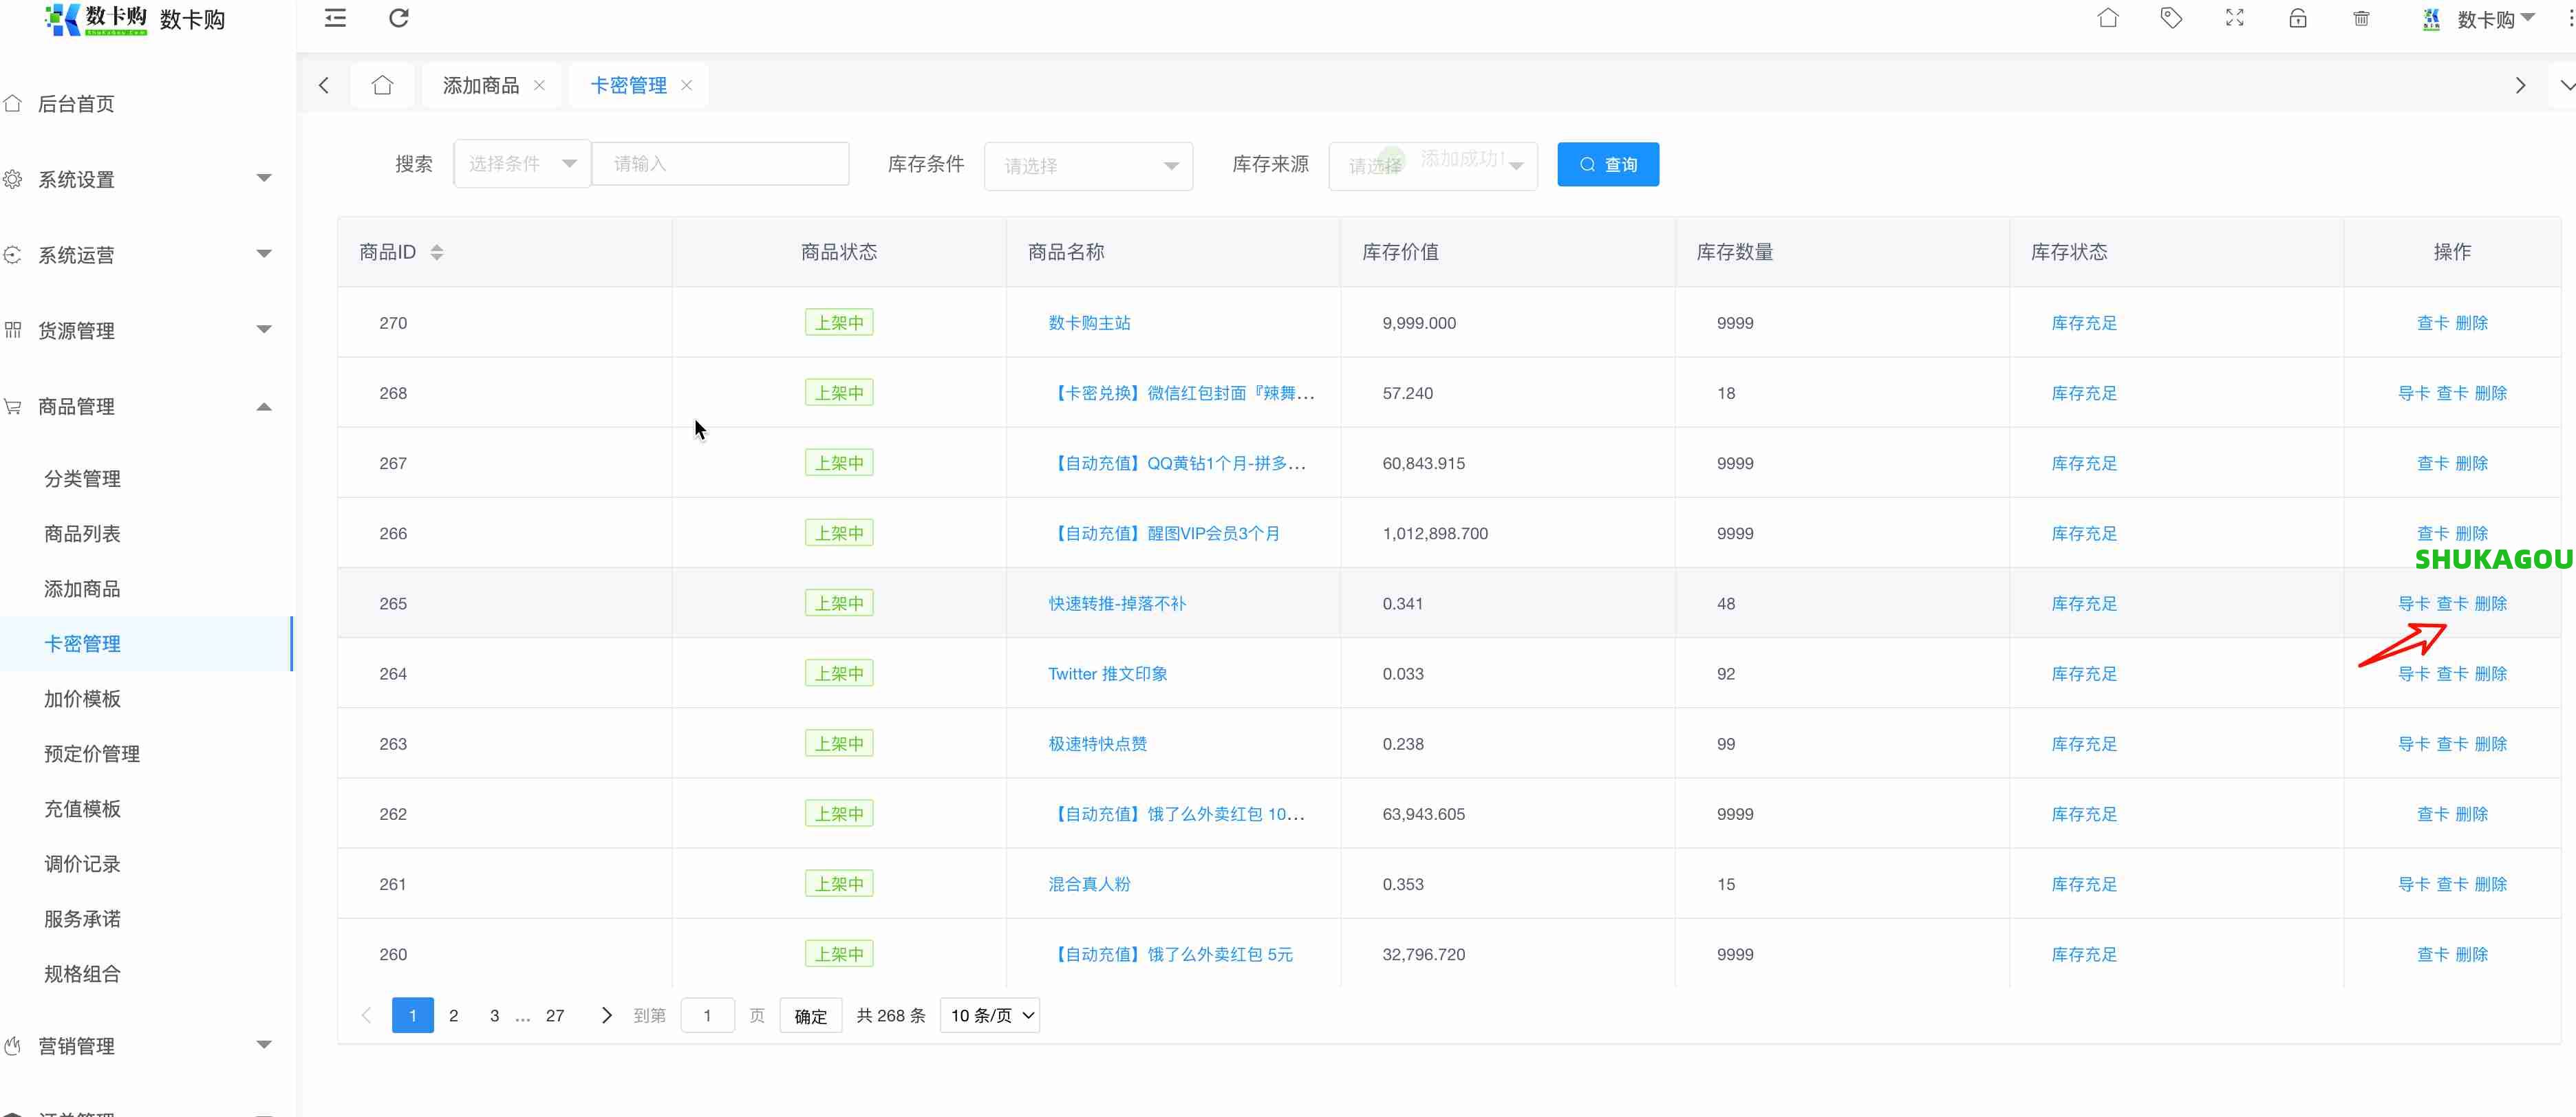Open the 10 条/页 page size dropdown
Screen dimensions: 2576x1117
(x=989, y=1014)
